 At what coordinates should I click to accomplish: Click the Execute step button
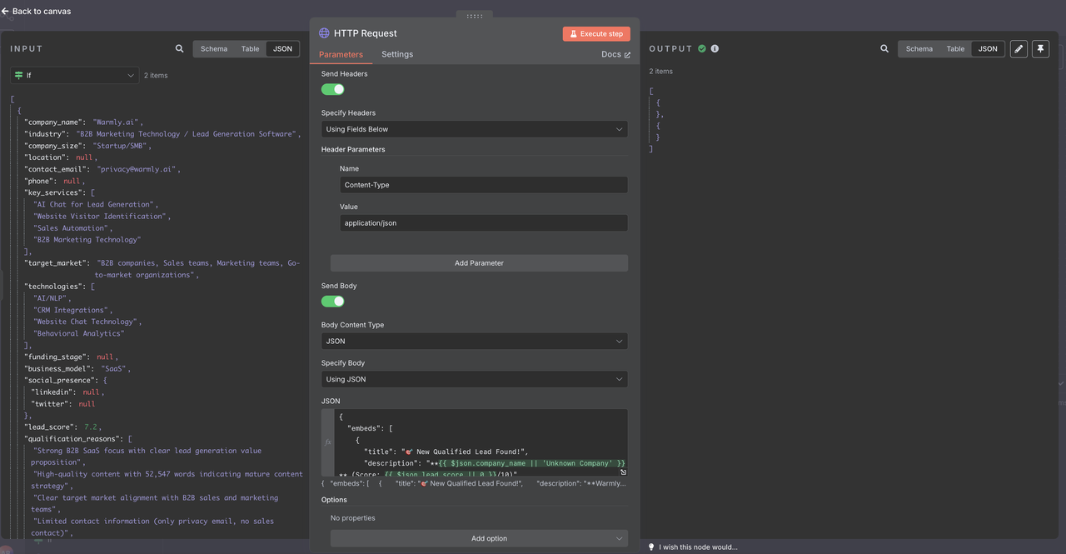tap(596, 33)
